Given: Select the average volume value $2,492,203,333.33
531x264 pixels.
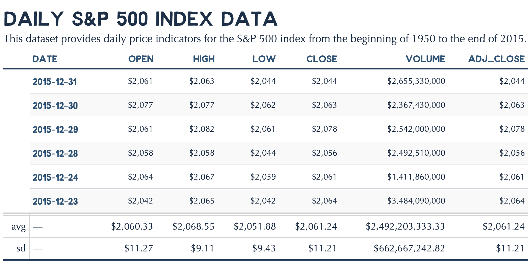Looking at the screenshot, I should tap(405, 227).
